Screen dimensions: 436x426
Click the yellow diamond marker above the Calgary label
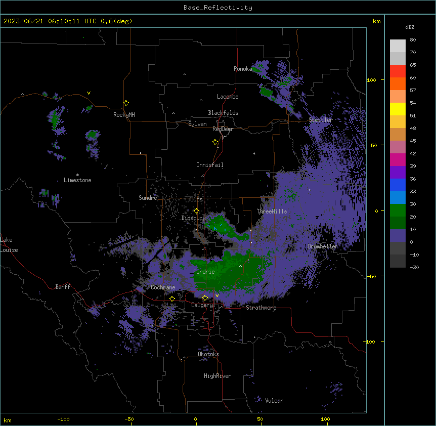click(205, 298)
